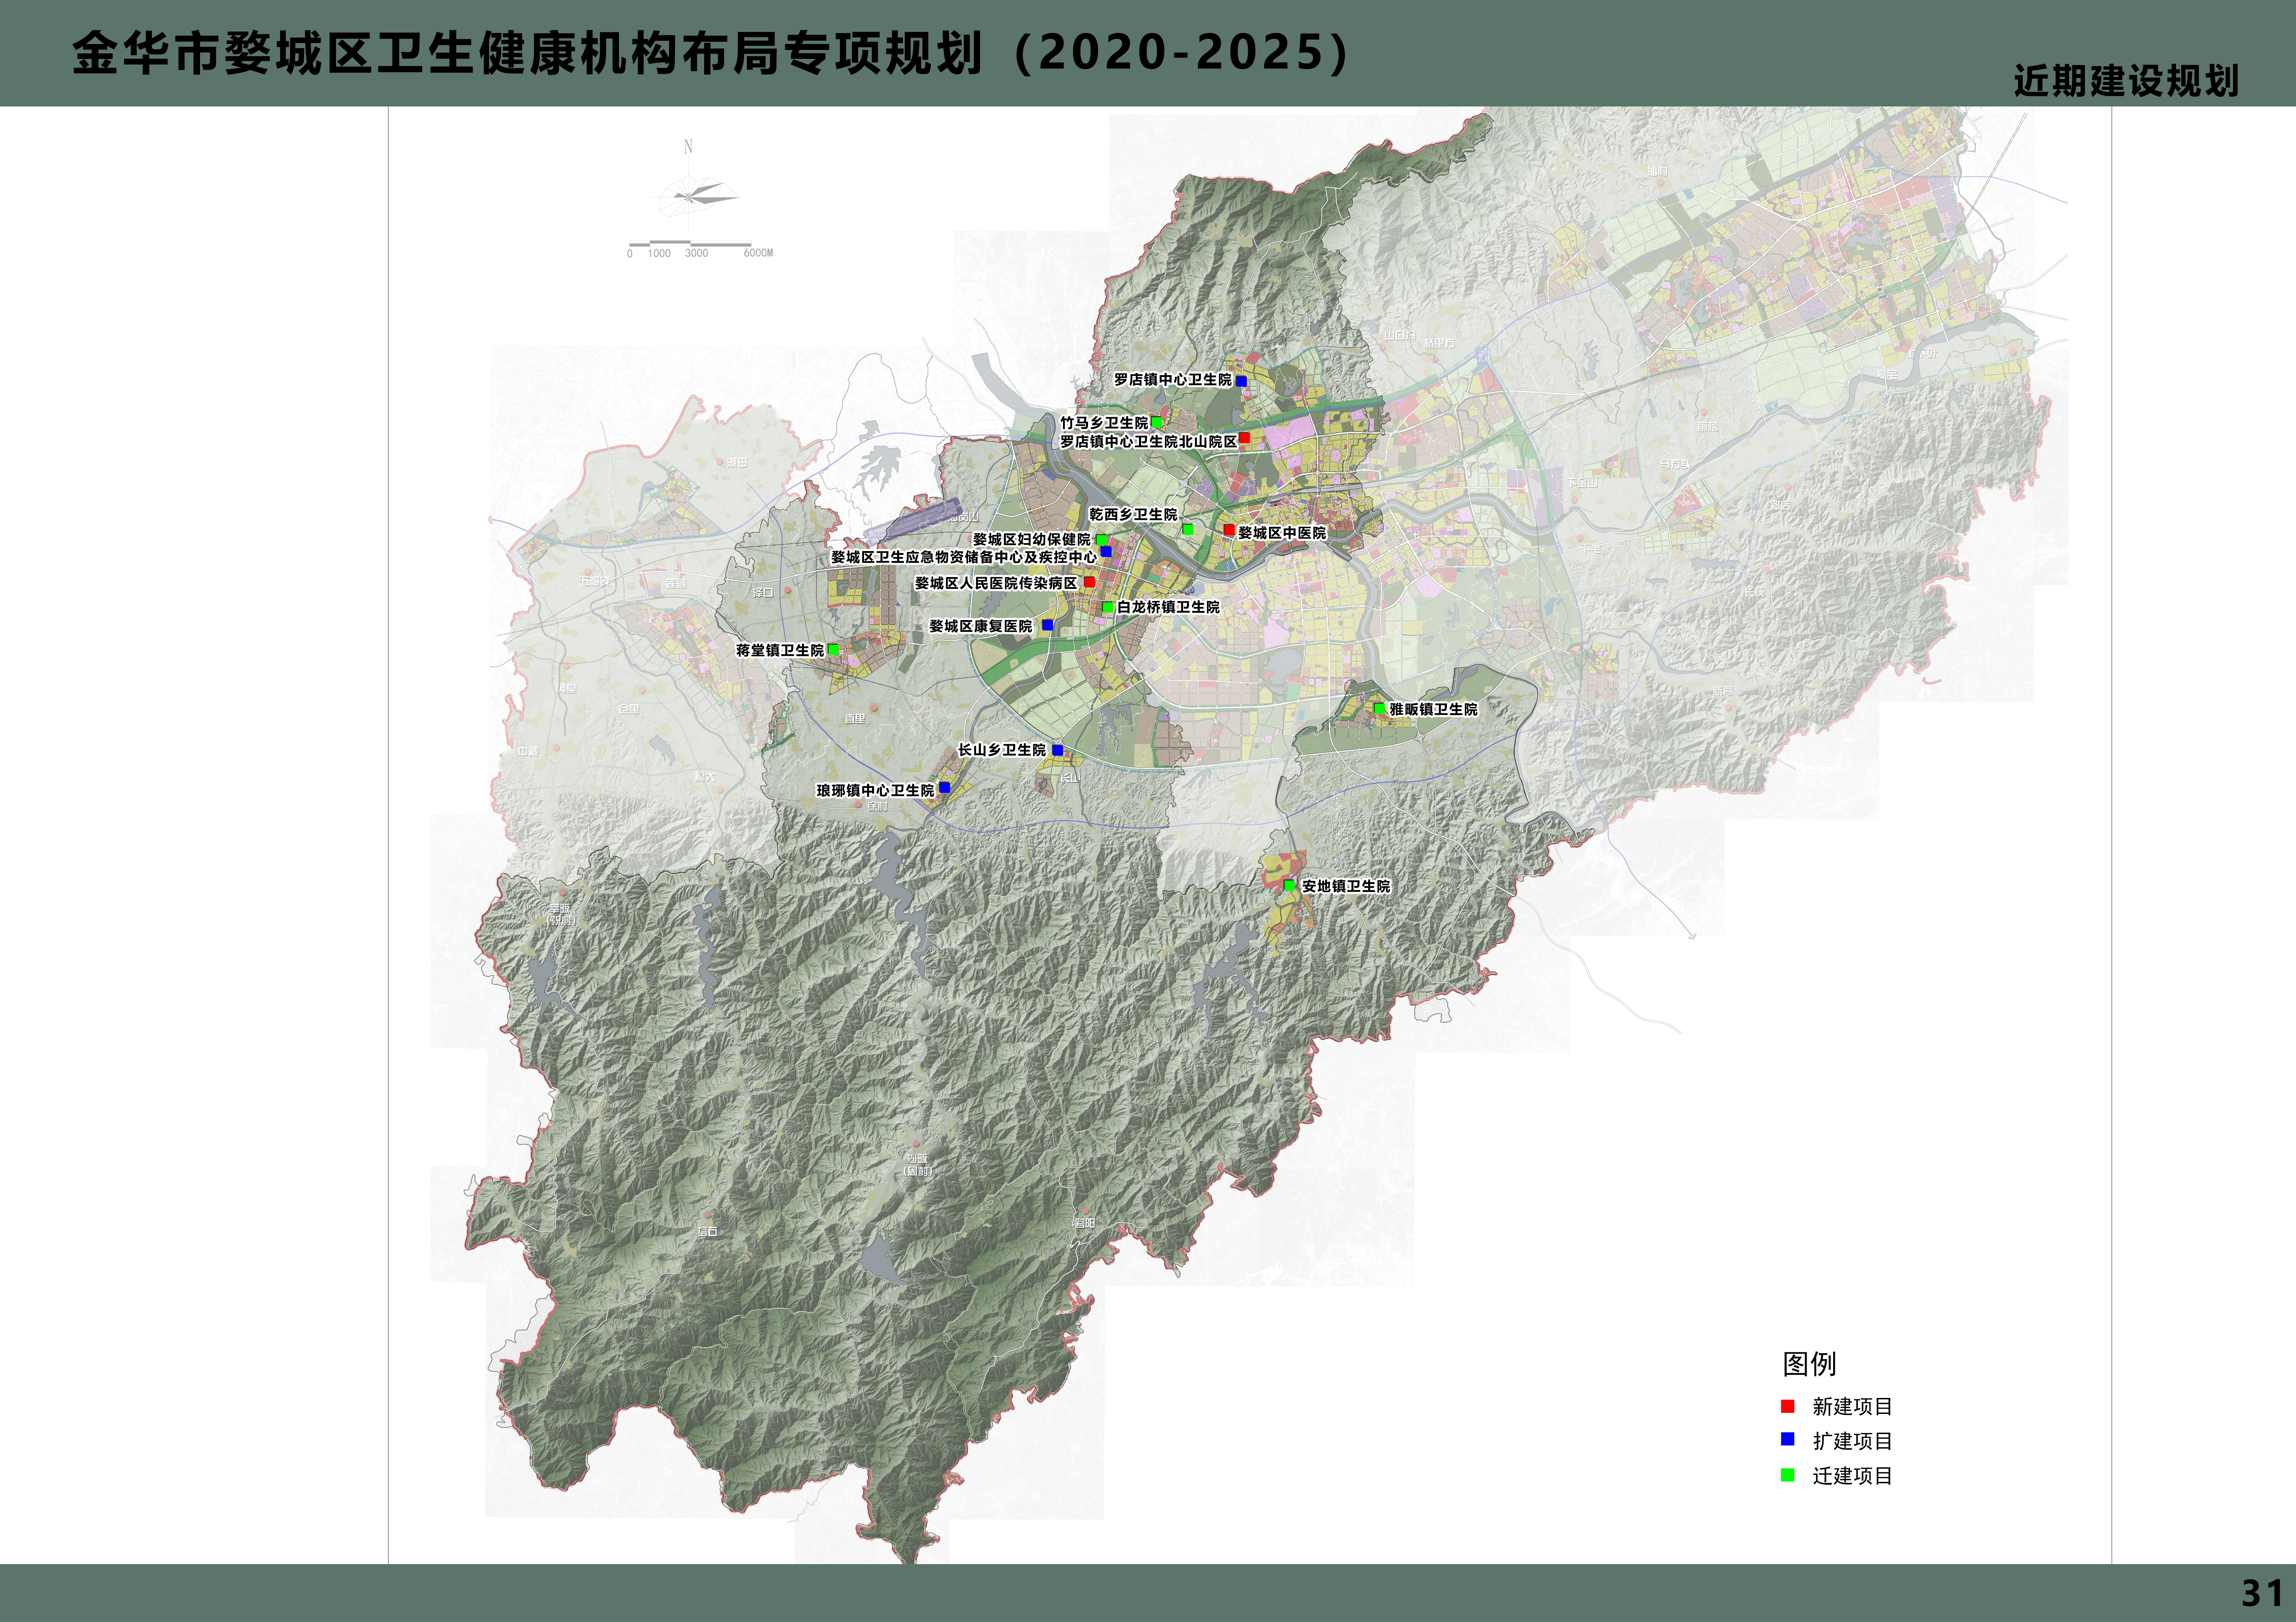Image resolution: width=2296 pixels, height=1622 pixels.
Task: Click the 扩建项目 legend label
Action: [1852, 1441]
